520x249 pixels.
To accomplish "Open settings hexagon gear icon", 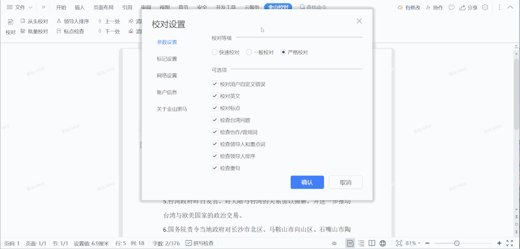I will [x=485, y=7].
